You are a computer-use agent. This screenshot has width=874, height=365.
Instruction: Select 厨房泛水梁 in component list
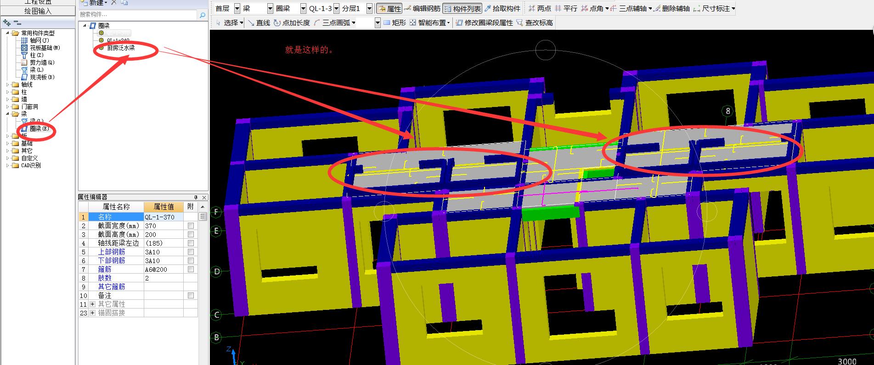point(121,48)
